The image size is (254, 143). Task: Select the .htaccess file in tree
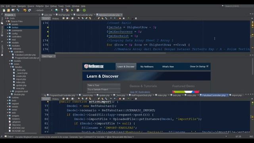coord(16,125)
